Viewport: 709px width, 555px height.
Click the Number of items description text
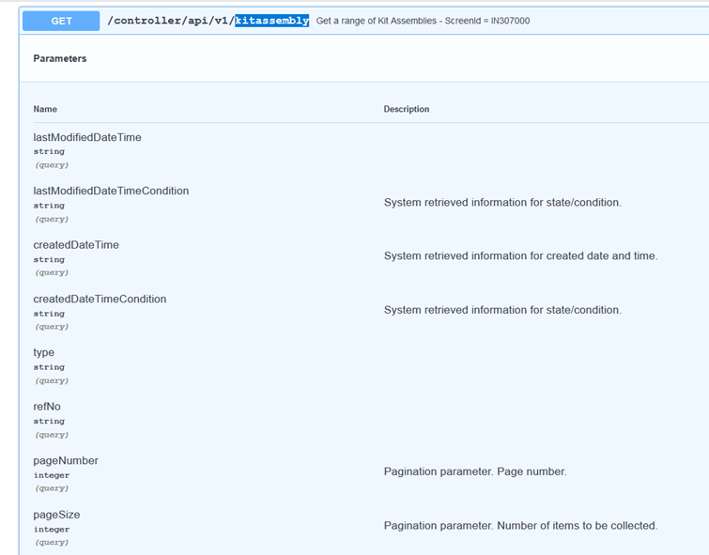click(520, 526)
